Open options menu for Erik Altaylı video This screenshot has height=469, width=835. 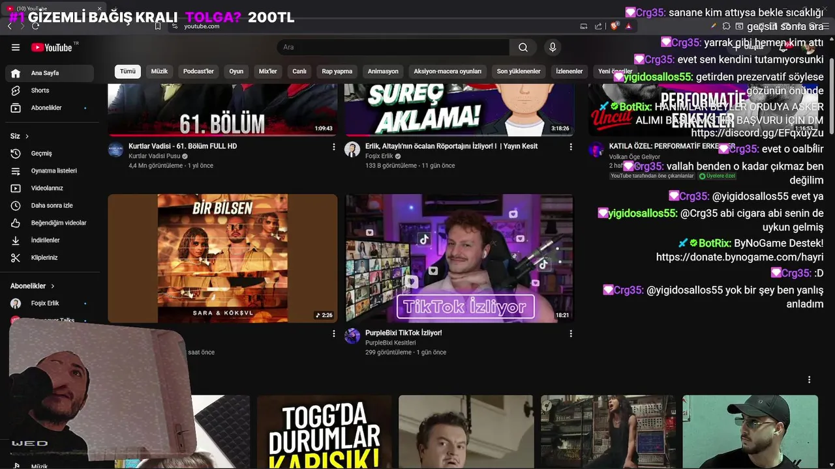[571, 147]
